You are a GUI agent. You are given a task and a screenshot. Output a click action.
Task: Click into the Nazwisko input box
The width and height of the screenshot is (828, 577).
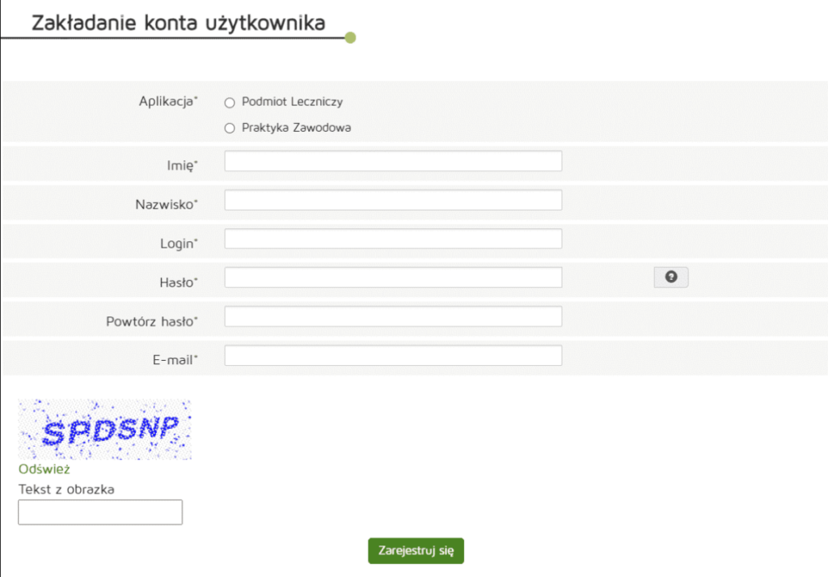pyautogui.click(x=393, y=201)
